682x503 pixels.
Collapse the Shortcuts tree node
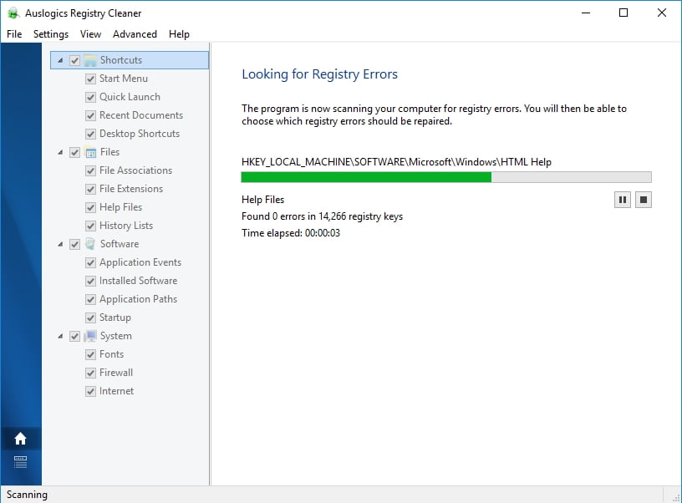tap(60, 60)
